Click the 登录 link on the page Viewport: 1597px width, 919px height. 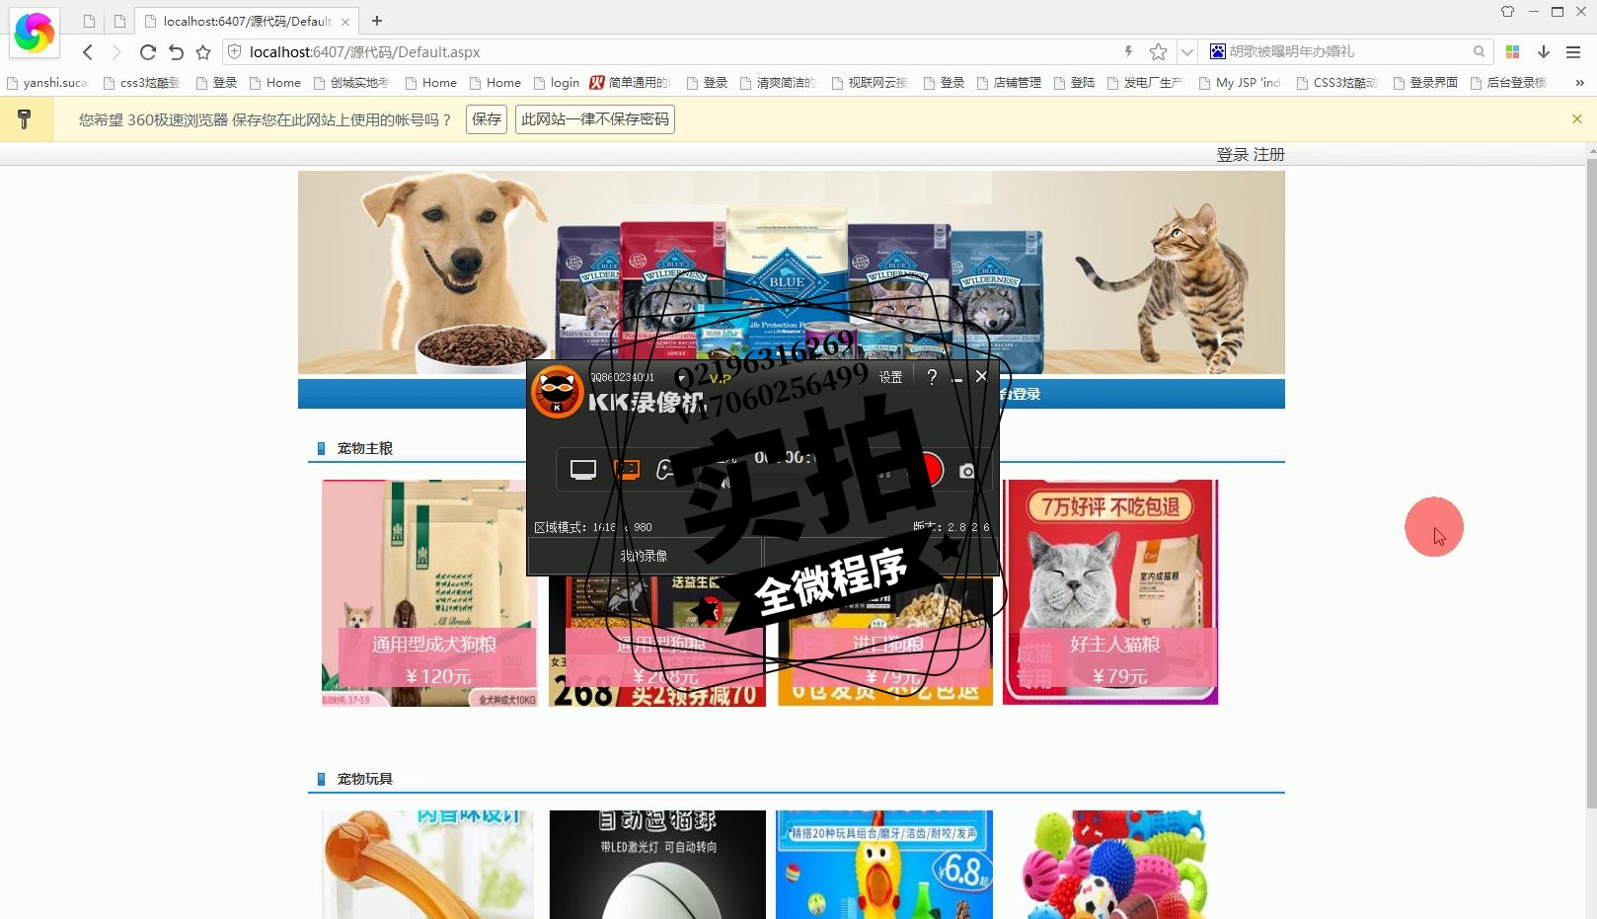pyautogui.click(x=1232, y=154)
